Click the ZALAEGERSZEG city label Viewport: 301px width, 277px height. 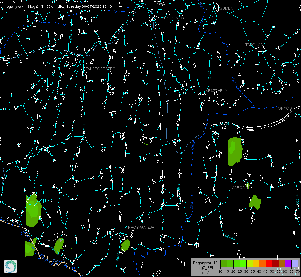click(101, 69)
